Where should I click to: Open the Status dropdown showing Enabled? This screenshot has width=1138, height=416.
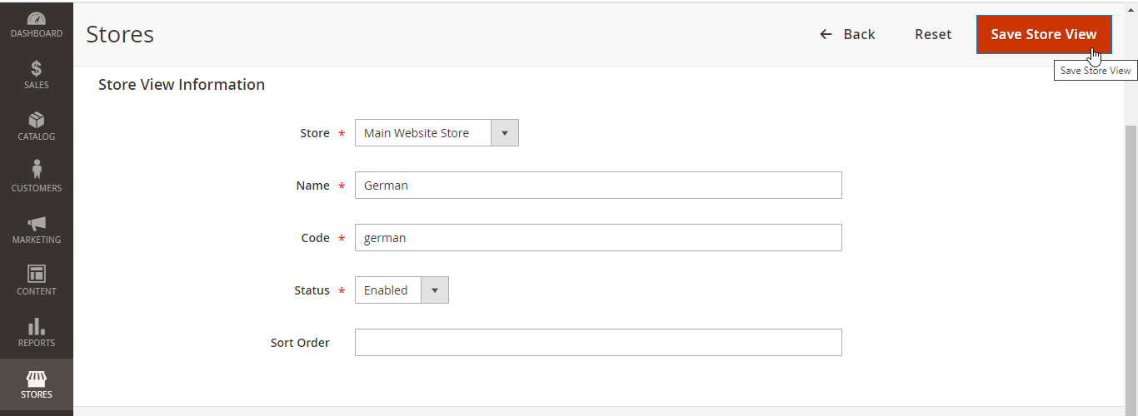pyautogui.click(x=402, y=290)
